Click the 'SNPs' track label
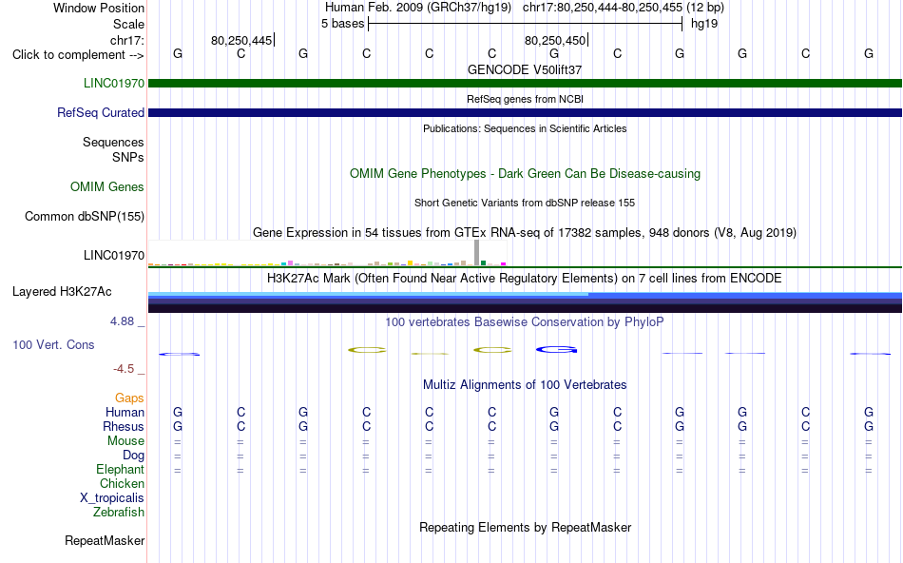Image resolution: width=903 pixels, height=563 pixels. tap(128, 157)
